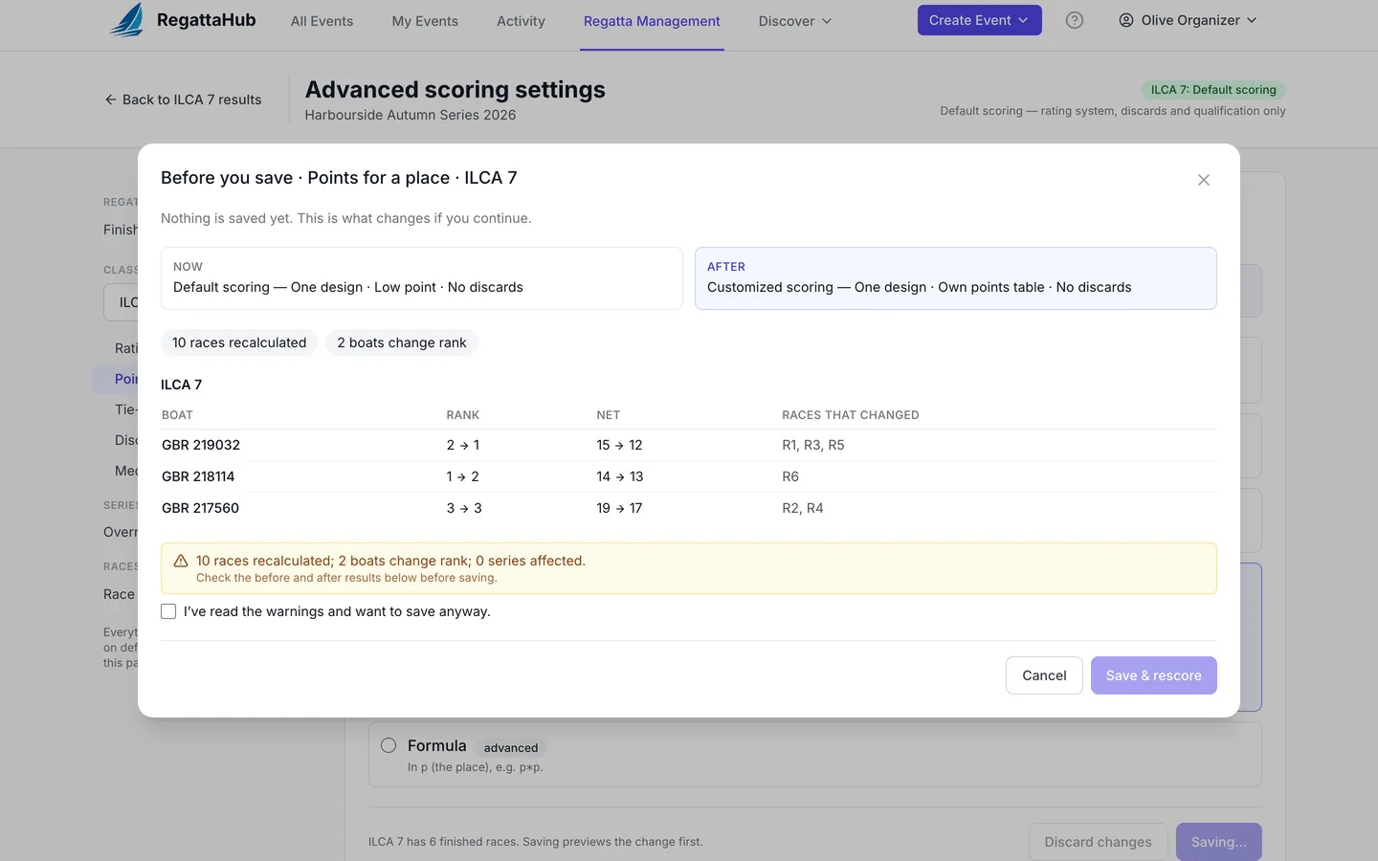The image size is (1378, 861).
Task: Click Discard changes button
Action: (x=1098, y=842)
